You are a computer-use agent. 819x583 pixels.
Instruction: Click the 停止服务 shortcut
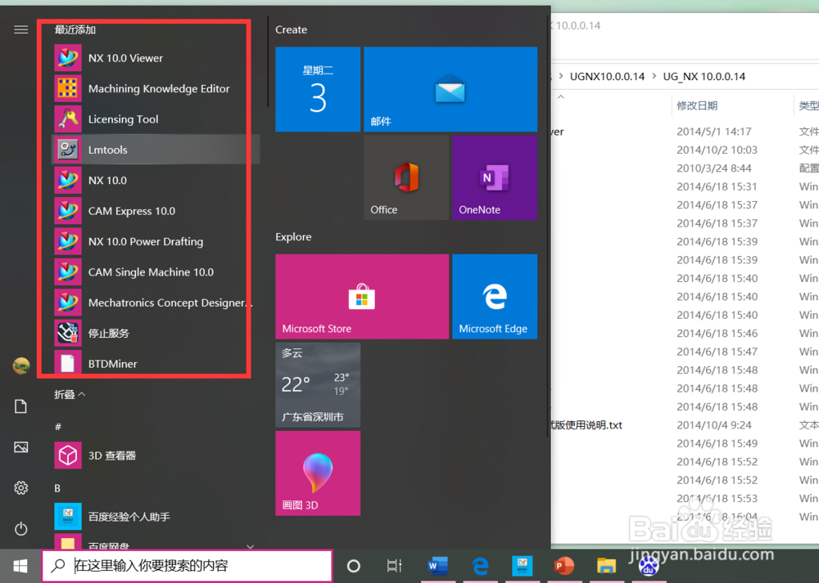coord(156,334)
